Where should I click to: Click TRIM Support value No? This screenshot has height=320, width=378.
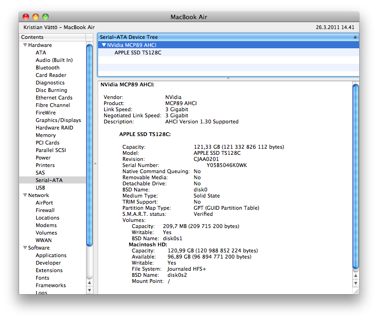point(197,202)
